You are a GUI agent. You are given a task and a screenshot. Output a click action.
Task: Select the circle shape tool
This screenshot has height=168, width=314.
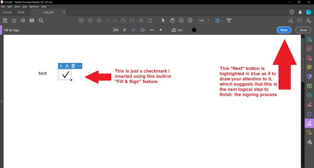pyautogui.click(x=143, y=30)
